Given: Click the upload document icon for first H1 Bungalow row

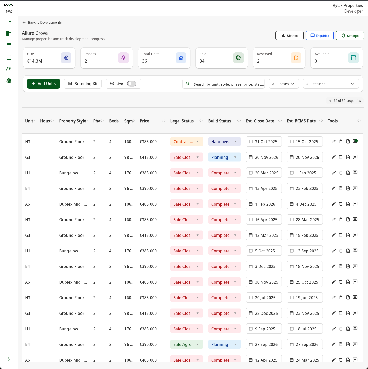Looking at the screenshot, I should click(348, 173).
